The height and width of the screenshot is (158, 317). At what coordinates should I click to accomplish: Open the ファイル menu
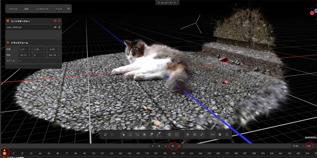[x=13, y=9]
